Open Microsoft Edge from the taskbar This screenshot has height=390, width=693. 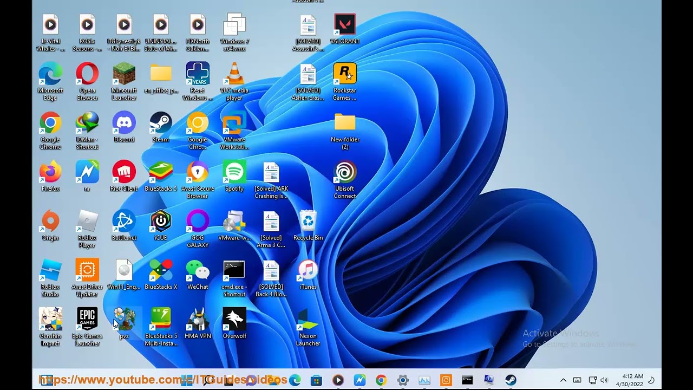tap(295, 380)
